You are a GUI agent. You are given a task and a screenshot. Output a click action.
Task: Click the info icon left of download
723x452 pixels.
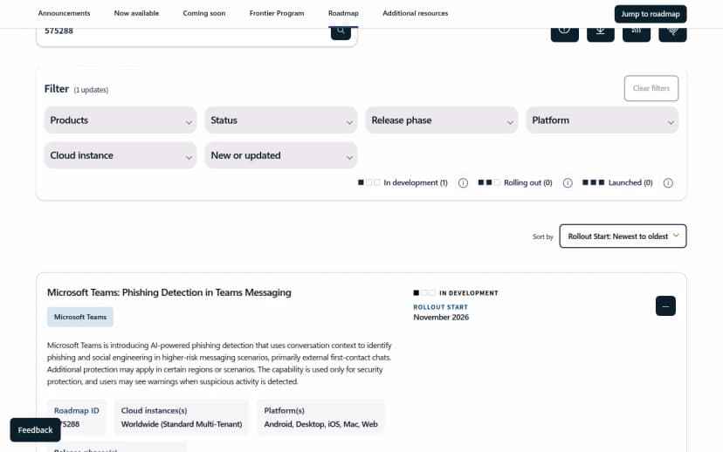click(x=564, y=34)
